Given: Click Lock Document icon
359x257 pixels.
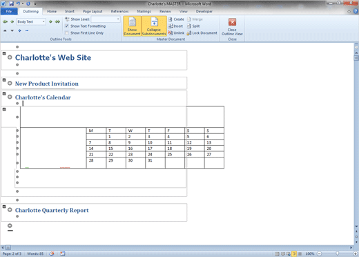Looking at the screenshot, I should click(x=189, y=33).
